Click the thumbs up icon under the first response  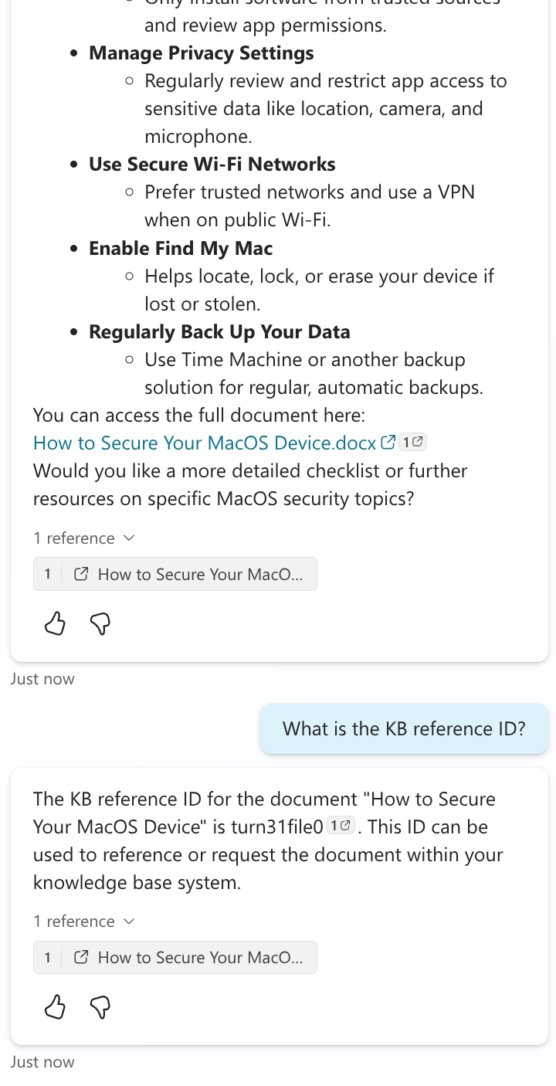click(x=54, y=624)
